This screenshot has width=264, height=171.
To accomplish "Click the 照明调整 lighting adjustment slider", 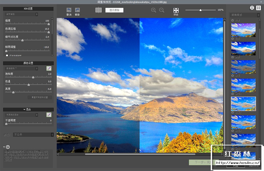I will coord(27,51).
